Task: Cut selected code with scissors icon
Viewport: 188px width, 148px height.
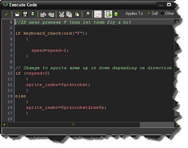Action: click(61, 14)
